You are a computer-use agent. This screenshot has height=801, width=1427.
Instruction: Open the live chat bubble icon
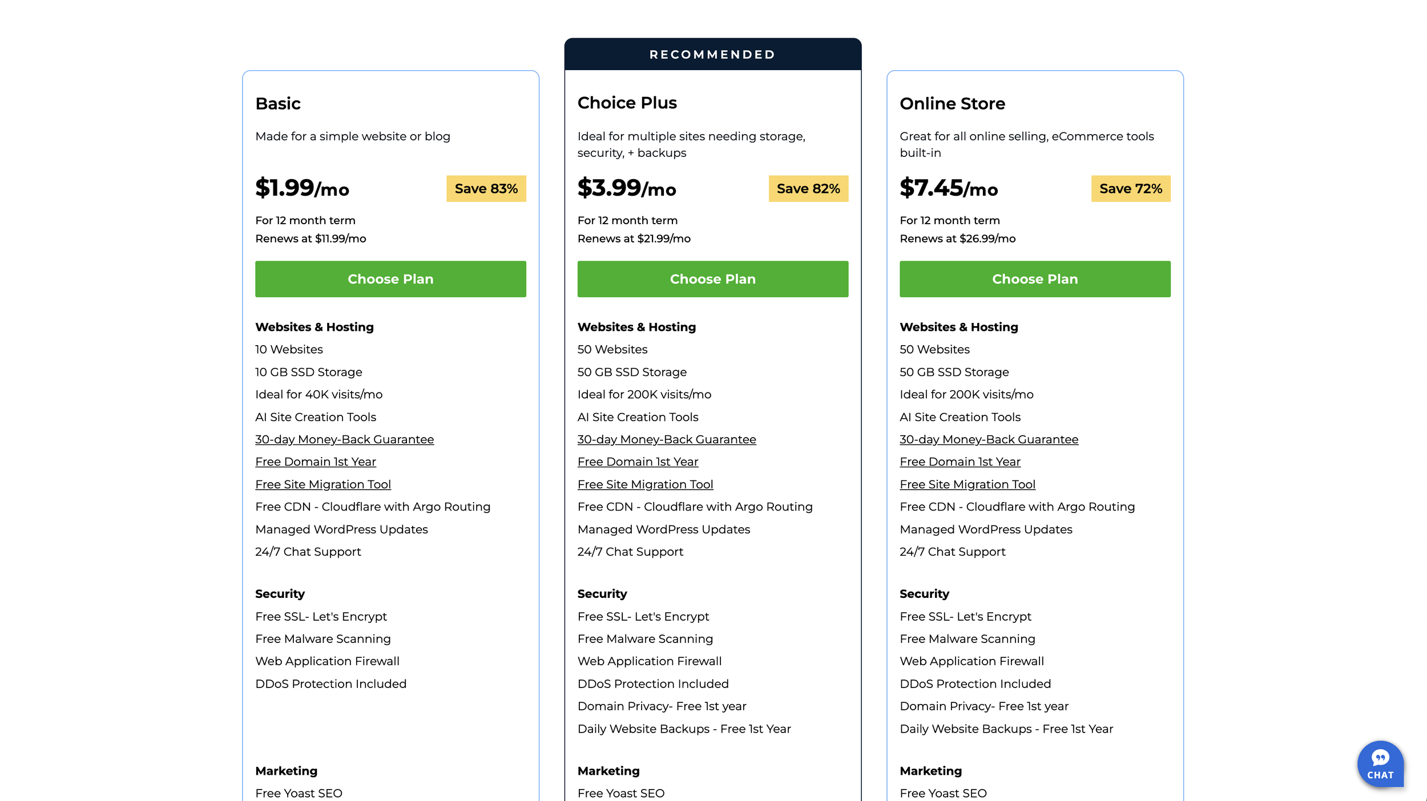coord(1380,763)
